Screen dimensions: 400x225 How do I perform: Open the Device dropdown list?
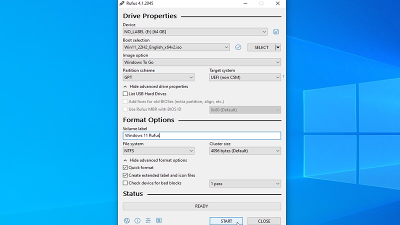[195, 32]
